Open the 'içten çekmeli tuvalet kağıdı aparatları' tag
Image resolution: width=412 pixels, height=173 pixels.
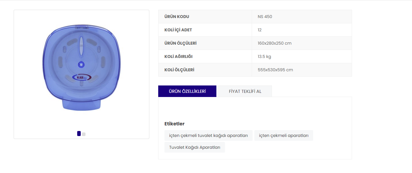click(x=208, y=135)
